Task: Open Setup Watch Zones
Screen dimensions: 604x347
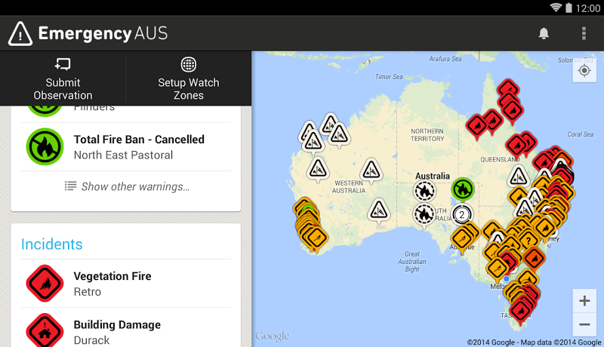Action: coord(188,79)
